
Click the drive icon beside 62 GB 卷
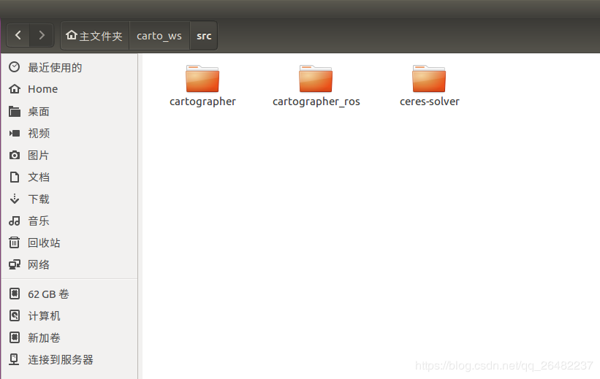[15, 294]
